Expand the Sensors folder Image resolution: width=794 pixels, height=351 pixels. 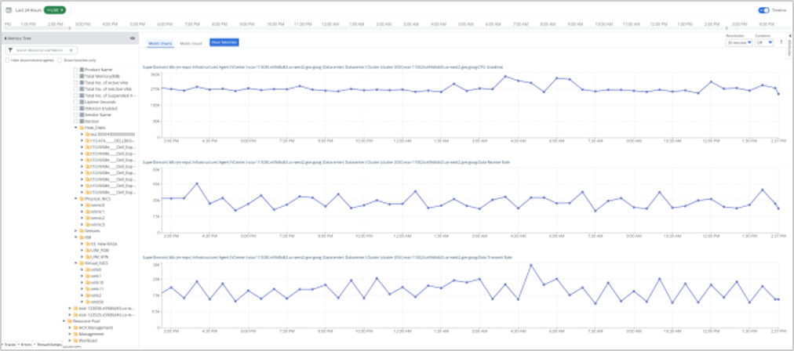point(75,230)
